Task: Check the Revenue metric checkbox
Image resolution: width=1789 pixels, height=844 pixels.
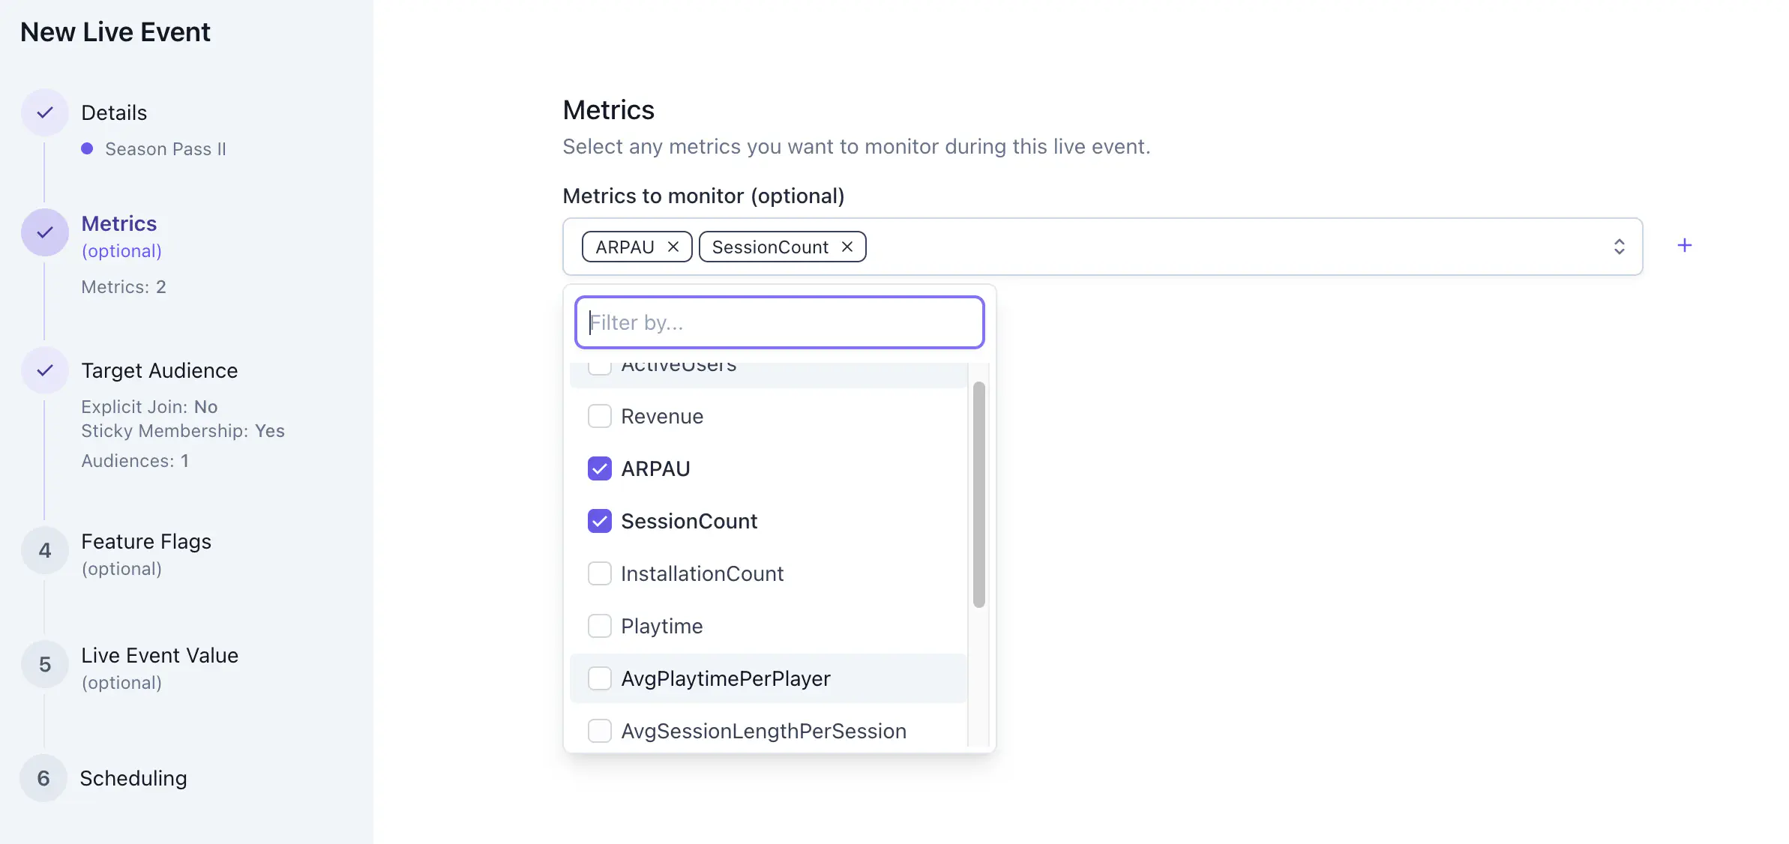Action: click(x=600, y=416)
